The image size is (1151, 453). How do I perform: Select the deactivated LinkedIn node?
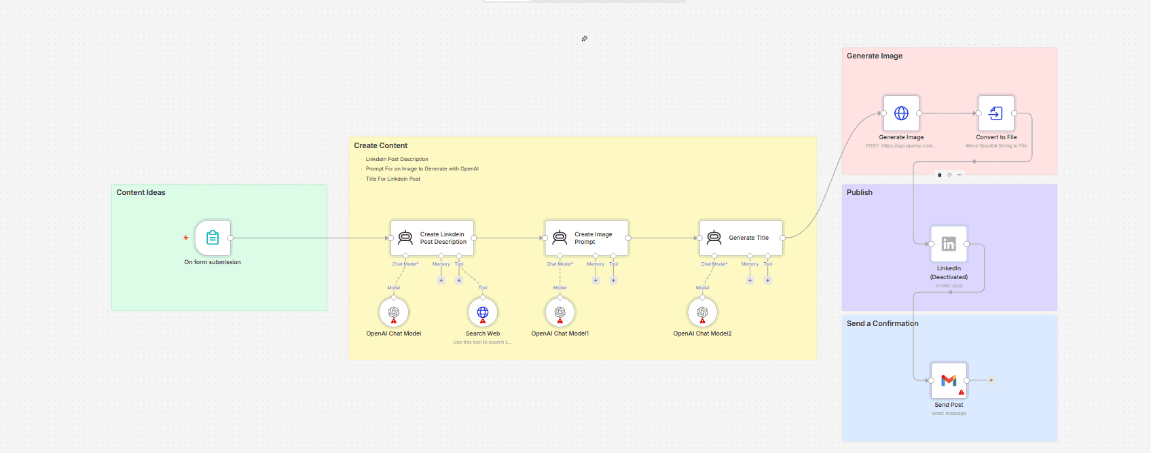[949, 244]
